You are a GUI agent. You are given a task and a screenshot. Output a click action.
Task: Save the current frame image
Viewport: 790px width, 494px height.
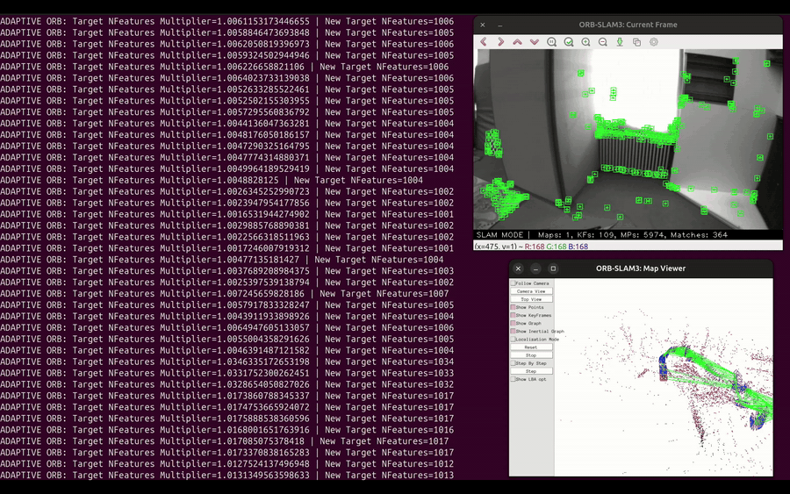620,42
